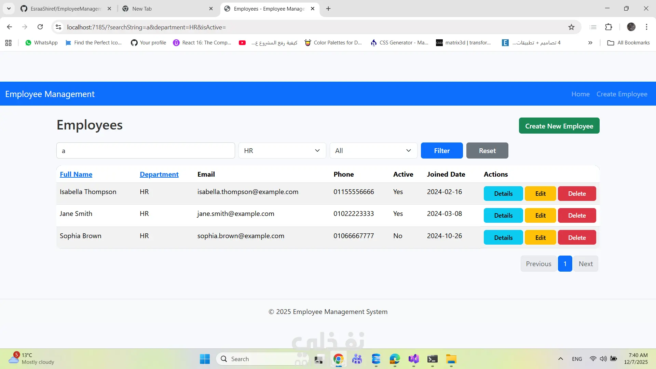
Task: Open the Chrome three-dot menu
Action: [x=646, y=27]
